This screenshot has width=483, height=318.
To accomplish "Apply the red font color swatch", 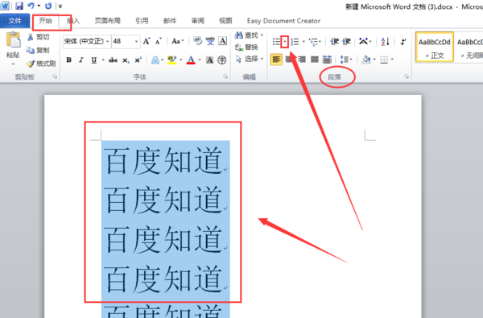I will (191, 60).
